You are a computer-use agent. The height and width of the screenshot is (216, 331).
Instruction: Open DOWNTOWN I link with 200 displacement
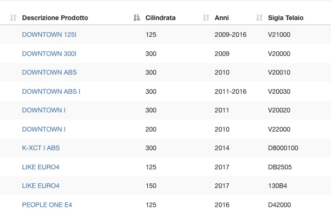pos(43,129)
